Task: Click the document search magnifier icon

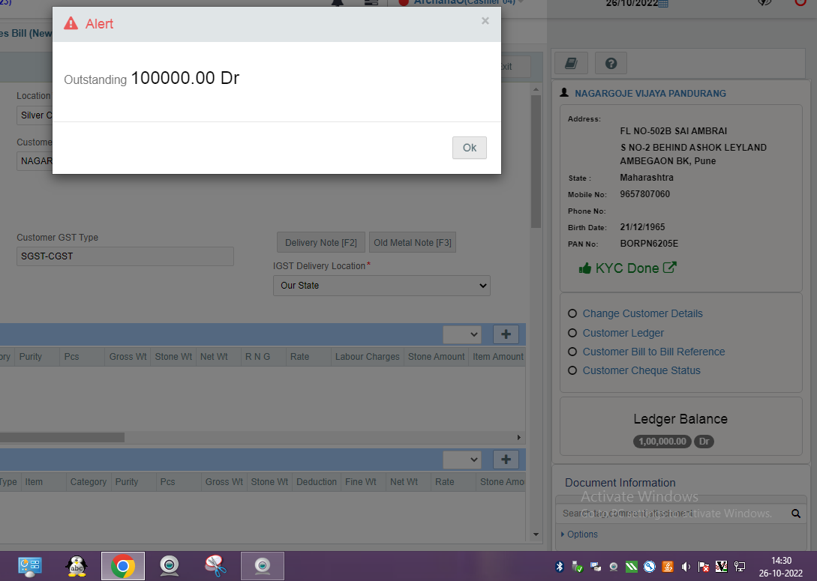Action: click(796, 514)
